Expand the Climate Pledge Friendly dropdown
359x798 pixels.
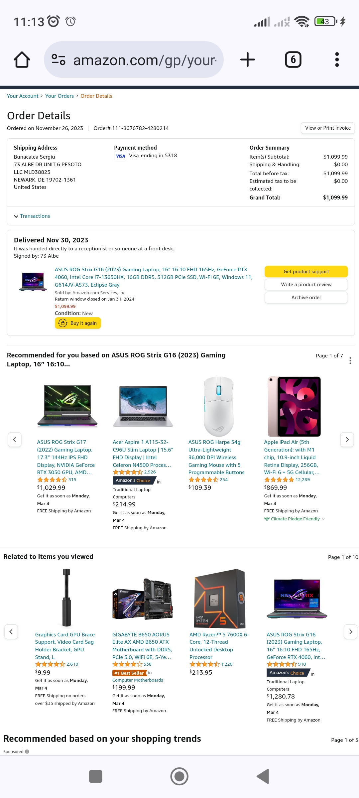295,519
